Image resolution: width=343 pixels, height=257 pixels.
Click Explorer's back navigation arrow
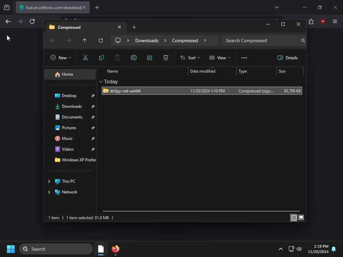pyautogui.click(x=53, y=40)
